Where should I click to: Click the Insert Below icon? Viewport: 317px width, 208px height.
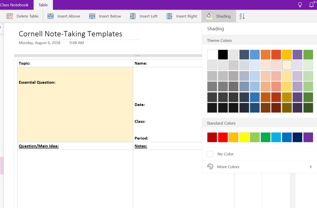92,16
